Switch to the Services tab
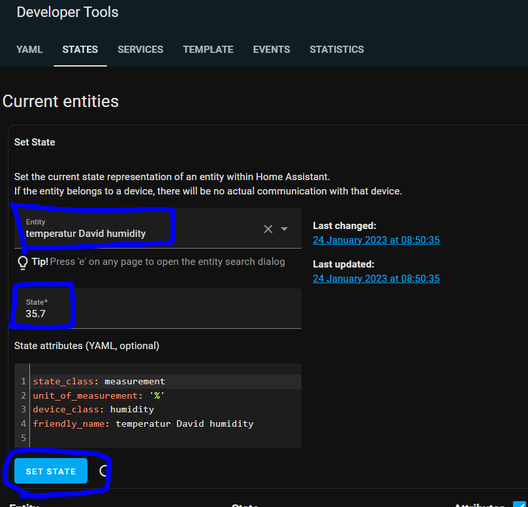The width and height of the screenshot is (528, 507). click(x=140, y=50)
